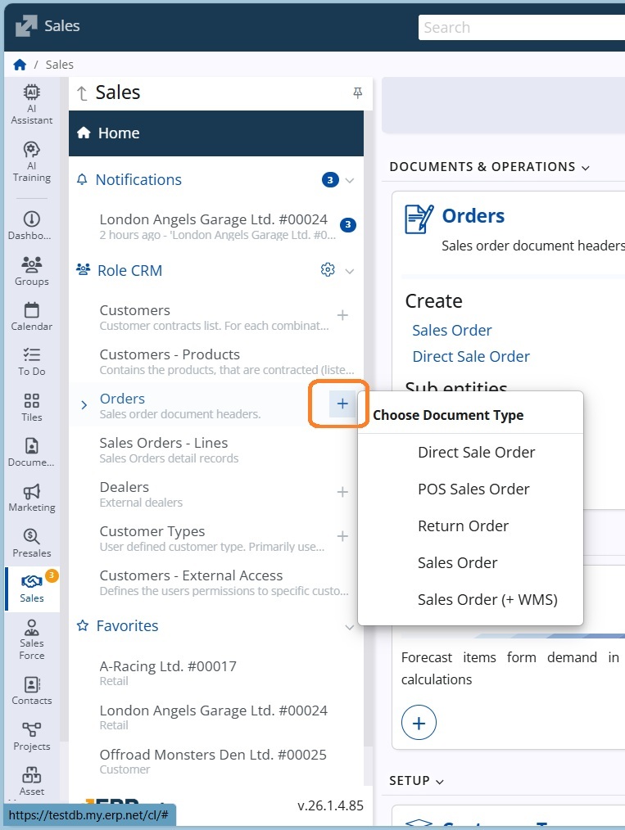
Task: Collapse the Favorites section chevron
Action: tap(350, 627)
